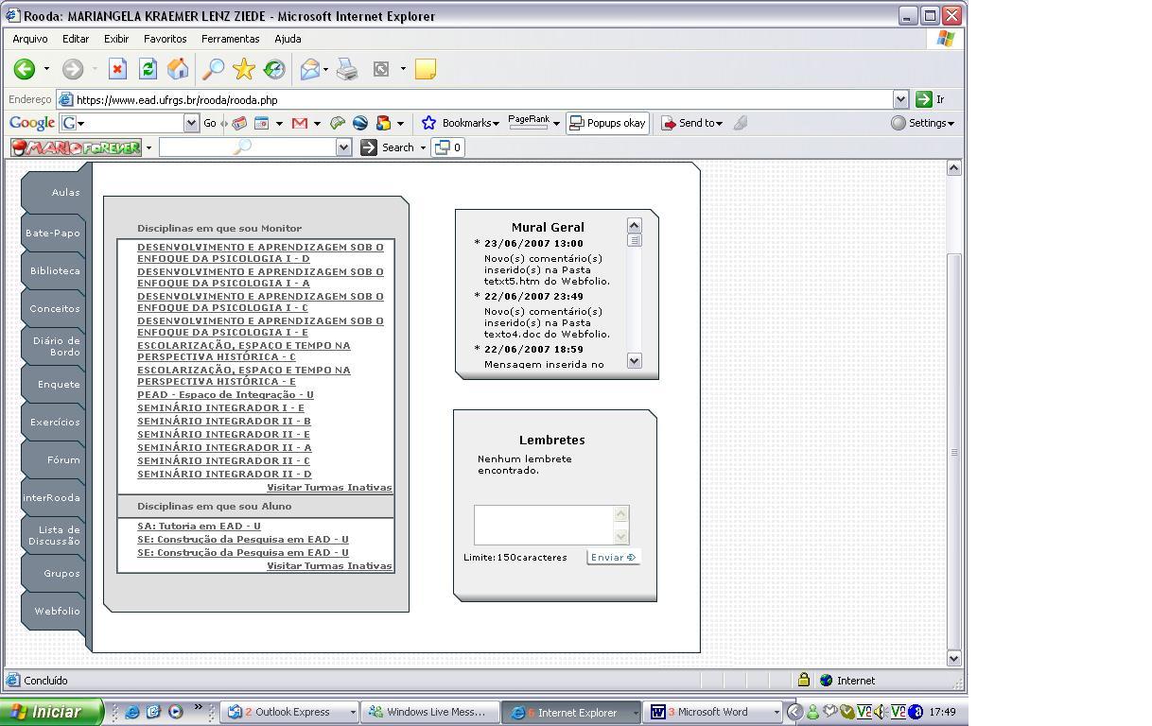Expand the Send to dropdown
The width and height of the screenshot is (1152, 726).
[x=691, y=123]
